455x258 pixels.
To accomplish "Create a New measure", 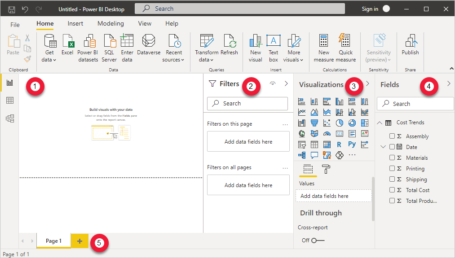I will tap(323, 48).
